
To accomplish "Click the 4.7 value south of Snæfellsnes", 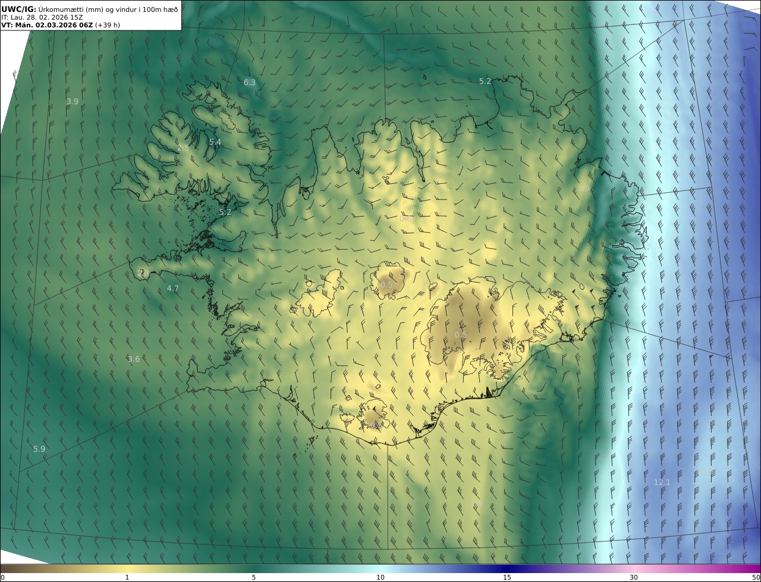I will coord(172,288).
